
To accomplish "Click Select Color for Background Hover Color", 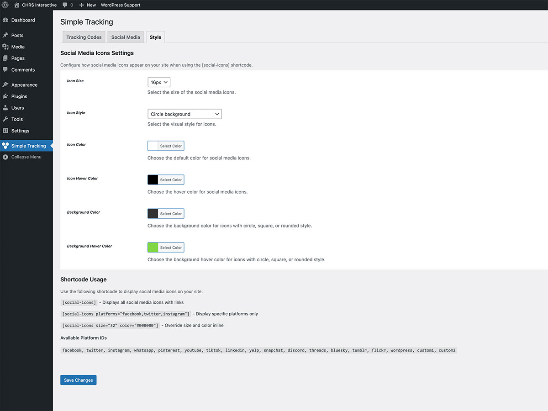I will click(171, 248).
